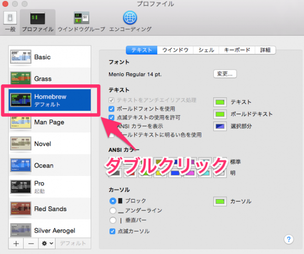Select the ブロック cursor radio button

113,201
